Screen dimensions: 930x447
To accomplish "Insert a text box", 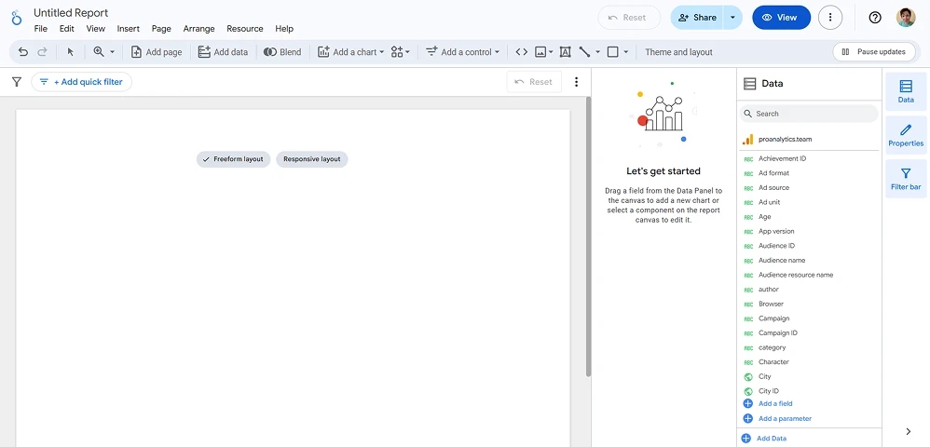I will pyautogui.click(x=566, y=52).
